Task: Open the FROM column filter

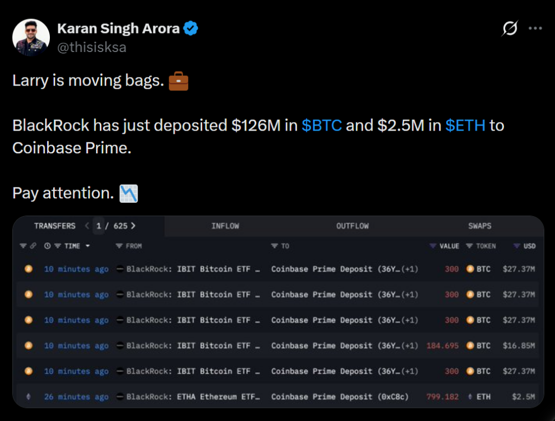Action: (119, 246)
